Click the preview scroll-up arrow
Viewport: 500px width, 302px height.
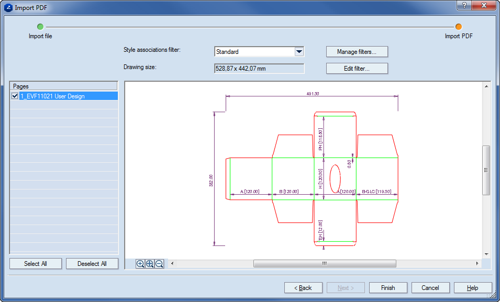pos(486,86)
